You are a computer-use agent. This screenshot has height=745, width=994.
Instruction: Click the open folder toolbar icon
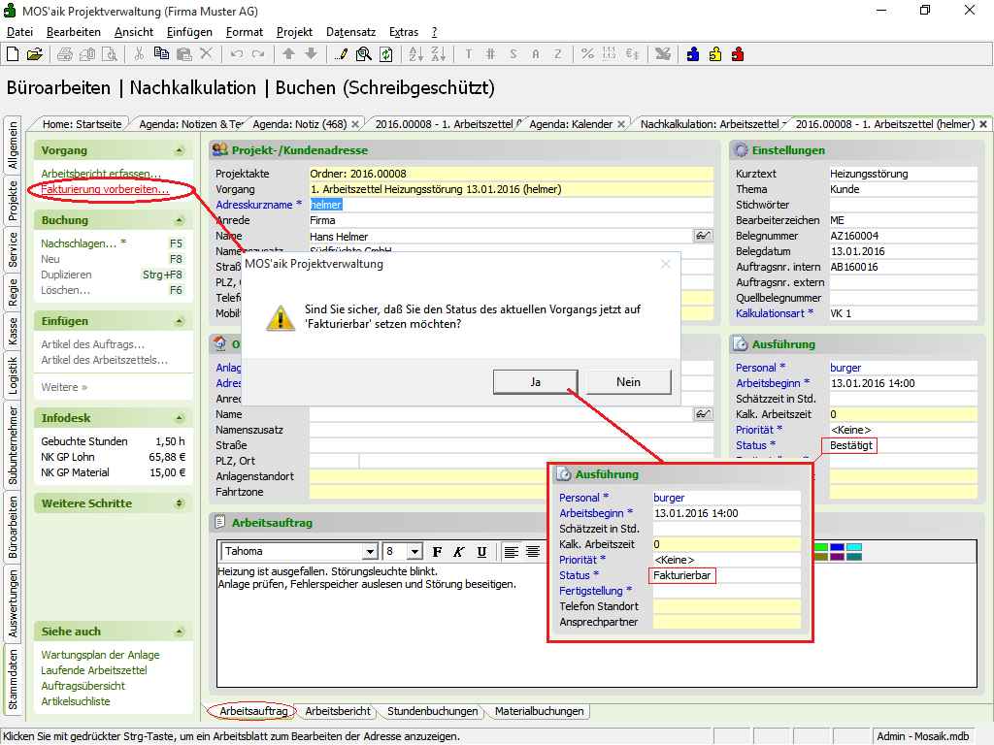pyautogui.click(x=34, y=54)
